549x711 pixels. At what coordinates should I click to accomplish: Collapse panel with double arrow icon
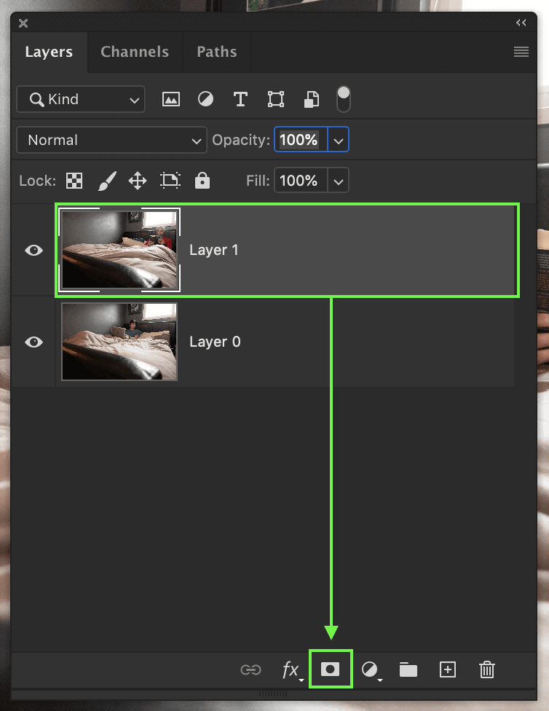pos(521,23)
